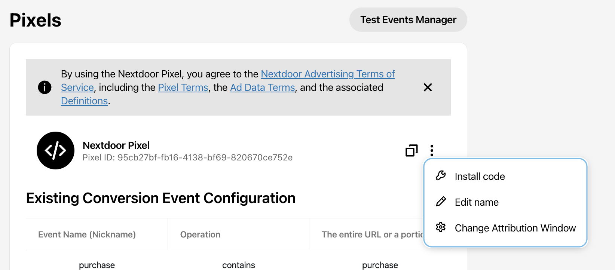Click the pencil icon beside Edit name
This screenshot has width=615, height=270.
[x=441, y=202]
